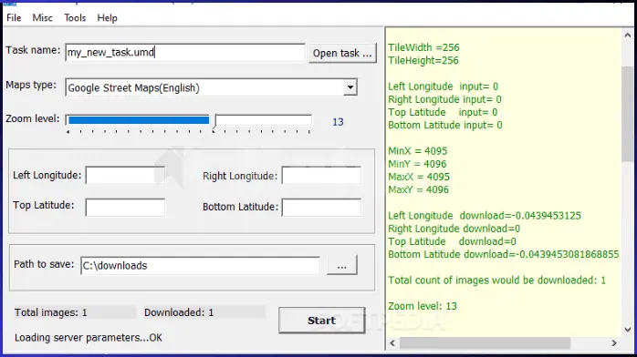Click 'Right Longitude input= 0' log line
The width and height of the screenshot is (637, 357).
(444, 99)
